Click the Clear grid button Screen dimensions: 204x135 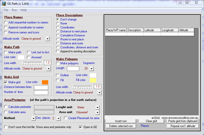pos(151,121)
